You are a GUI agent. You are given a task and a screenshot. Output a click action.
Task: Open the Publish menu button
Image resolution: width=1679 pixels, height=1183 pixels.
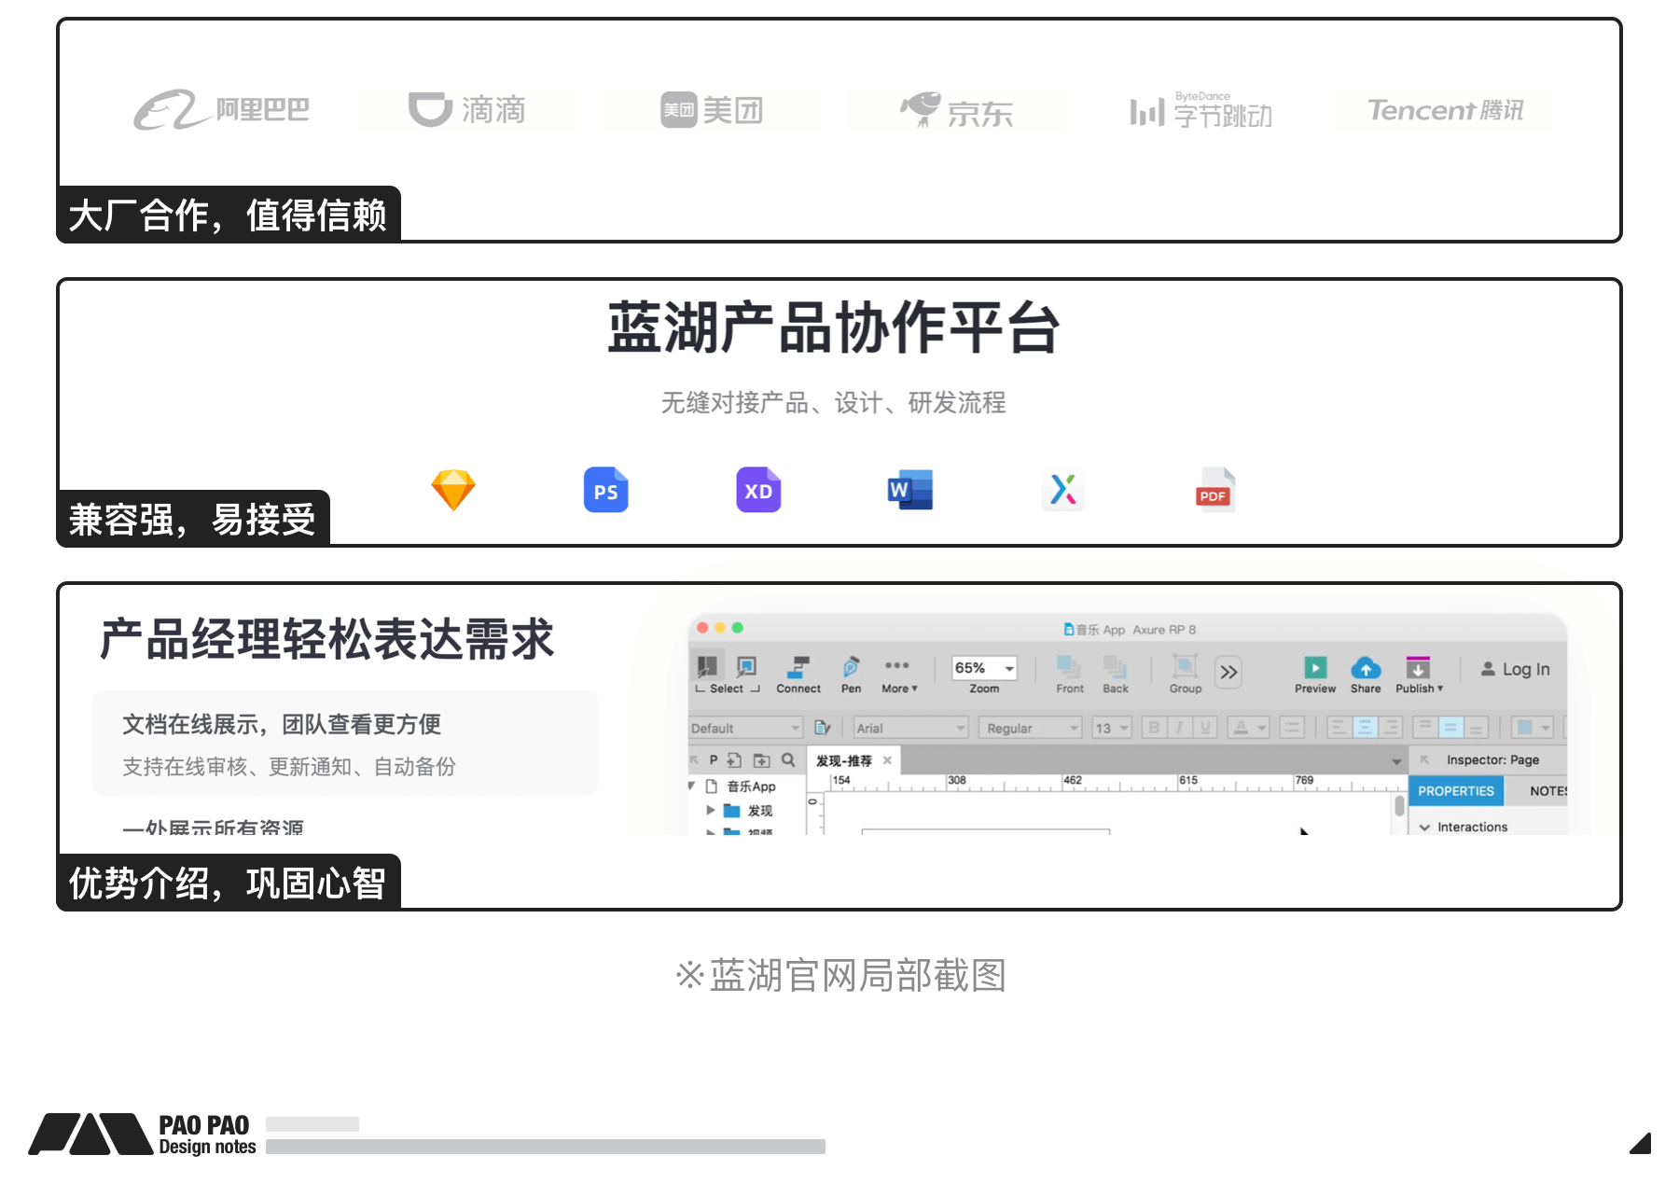click(x=1418, y=674)
